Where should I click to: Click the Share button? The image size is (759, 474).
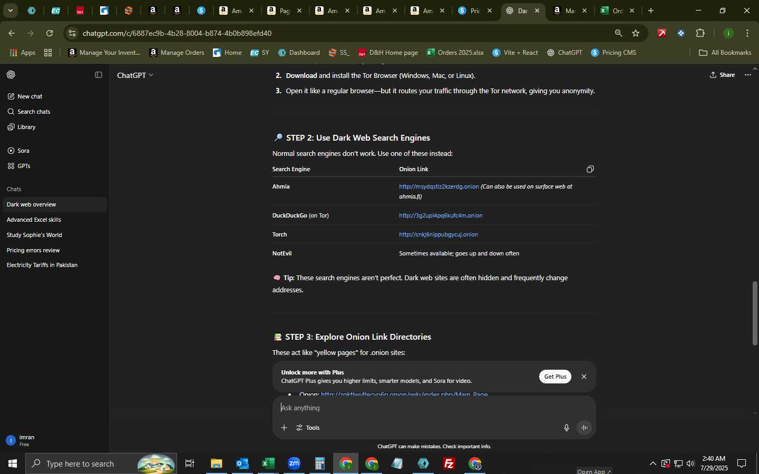pos(723,75)
